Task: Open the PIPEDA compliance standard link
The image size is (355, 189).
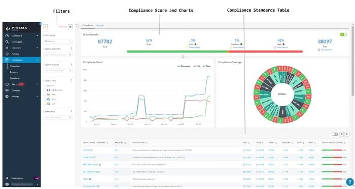Action: pos(86,150)
